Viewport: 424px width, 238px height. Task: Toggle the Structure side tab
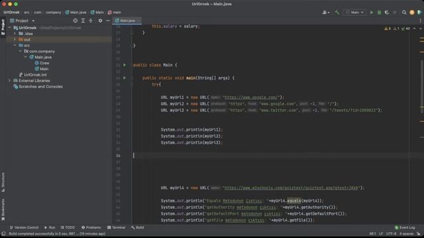(x=3, y=182)
